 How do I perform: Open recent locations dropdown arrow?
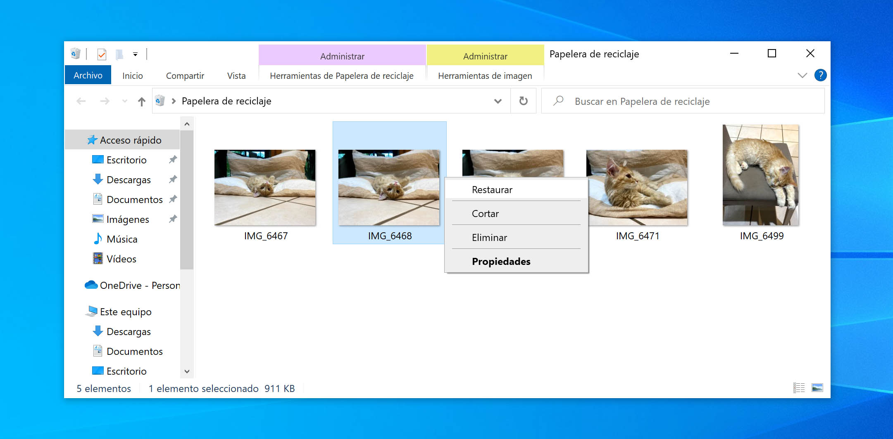click(124, 101)
